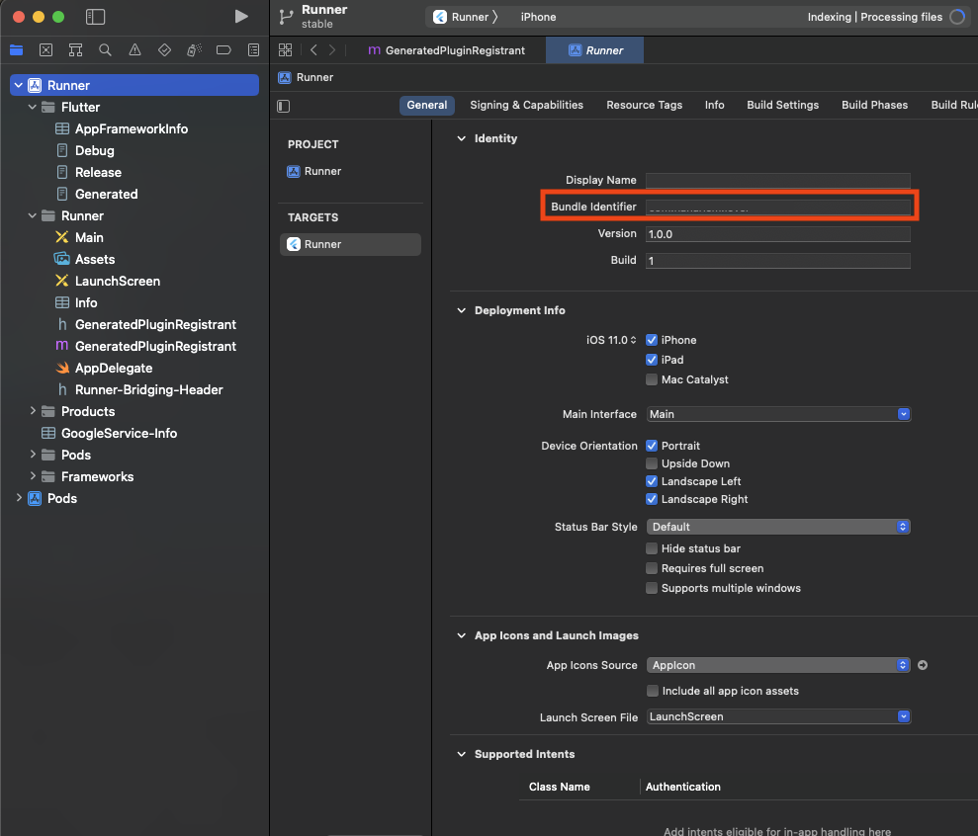The width and height of the screenshot is (978, 836).
Task: Switch to the Resource Tags tab
Action: point(645,106)
